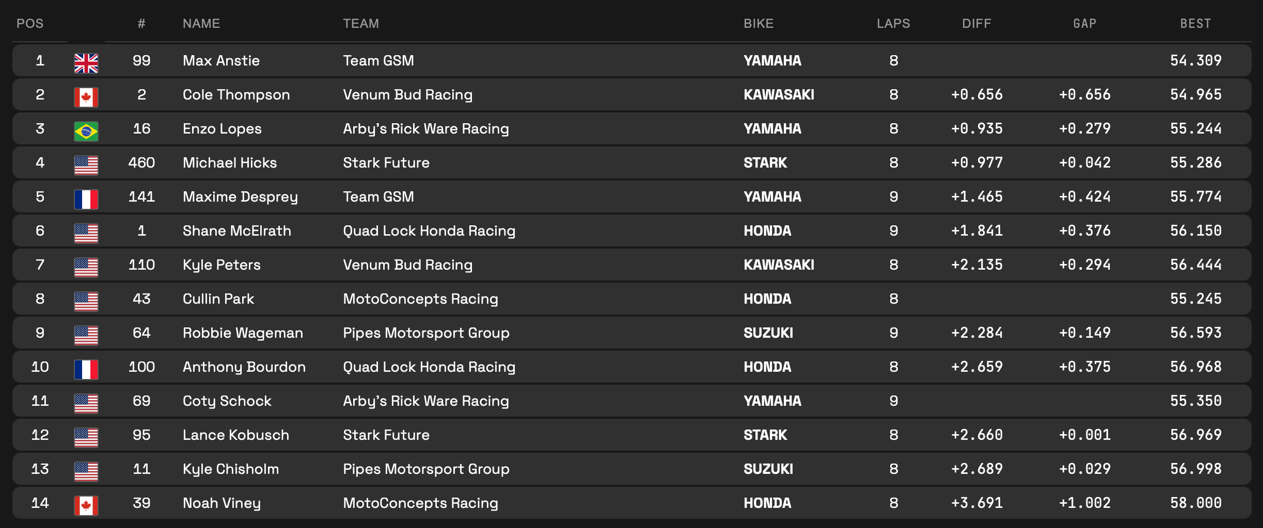The height and width of the screenshot is (528, 1263).
Task: Click the Canadian flag next to Noah Viney
Action: (86, 505)
